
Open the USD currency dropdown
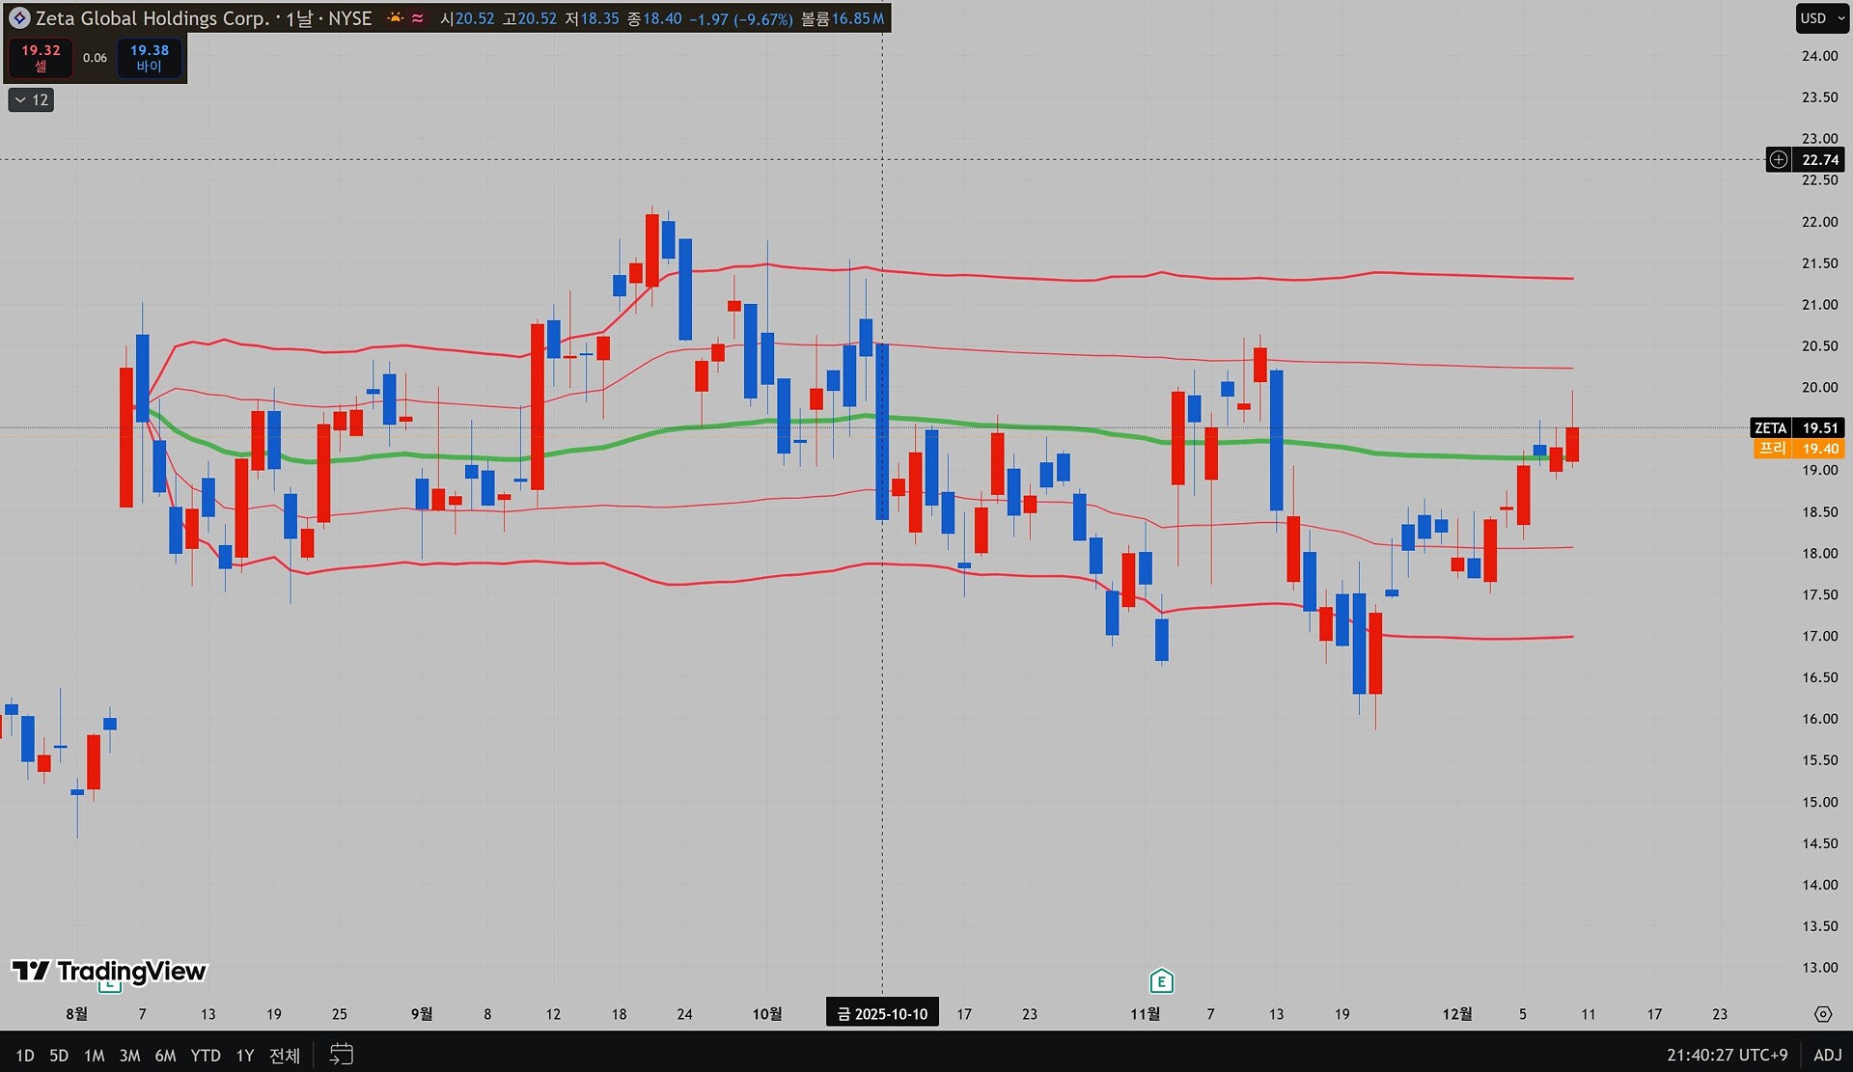[x=1820, y=18]
